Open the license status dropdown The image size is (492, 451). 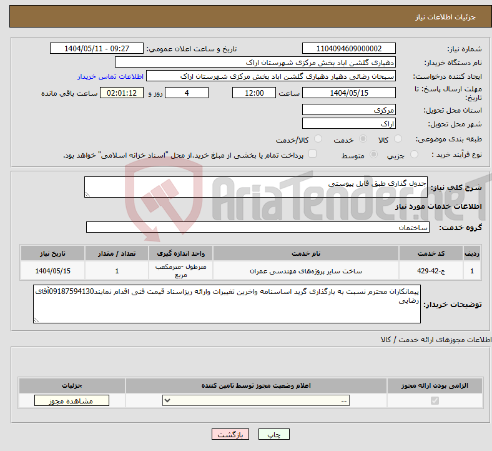click(256, 401)
